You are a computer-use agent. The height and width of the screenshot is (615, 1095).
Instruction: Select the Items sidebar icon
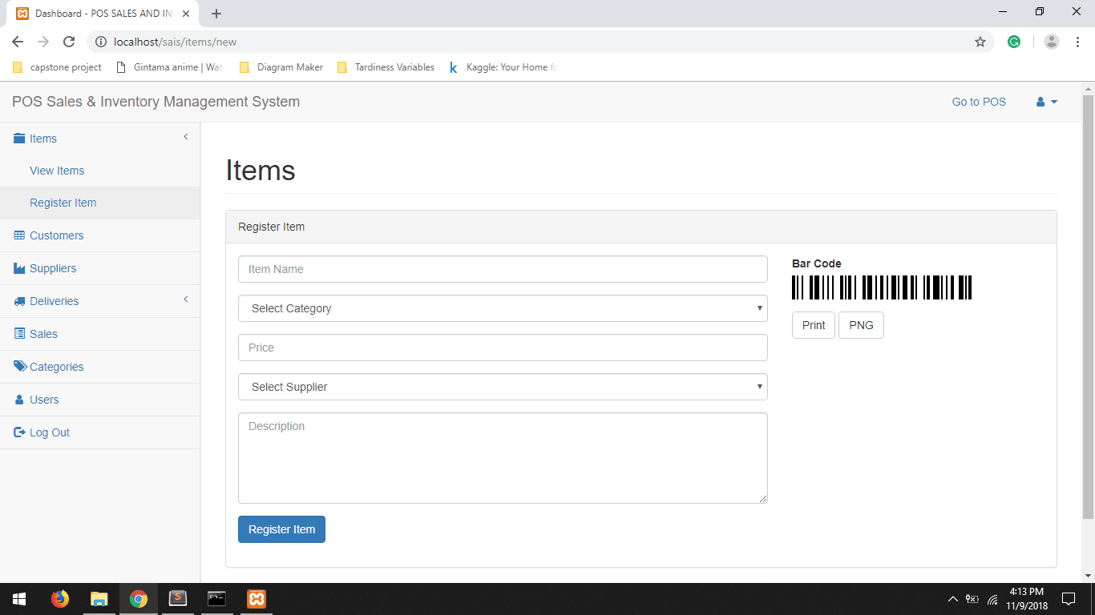[18, 139]
